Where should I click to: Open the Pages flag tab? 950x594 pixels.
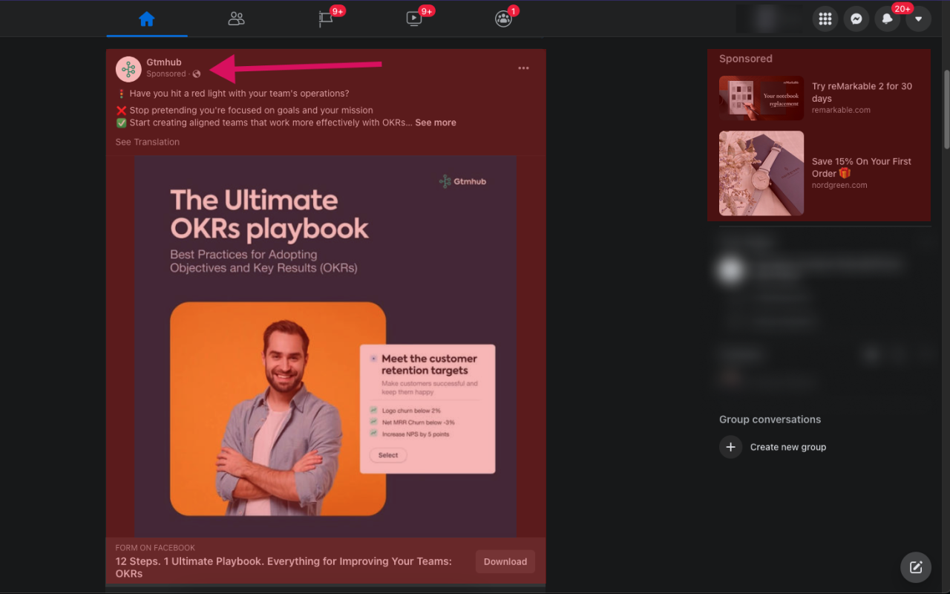(326, 19)
